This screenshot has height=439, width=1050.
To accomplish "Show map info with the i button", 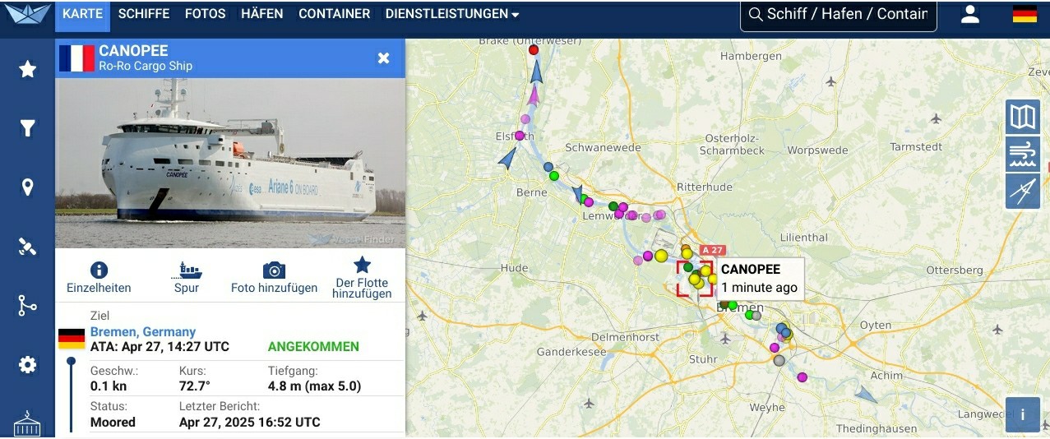I will pyautogui.click(x=1023, y=414).
